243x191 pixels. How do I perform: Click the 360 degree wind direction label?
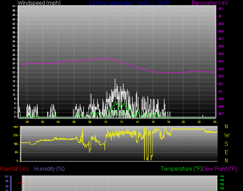pos(16,127)
